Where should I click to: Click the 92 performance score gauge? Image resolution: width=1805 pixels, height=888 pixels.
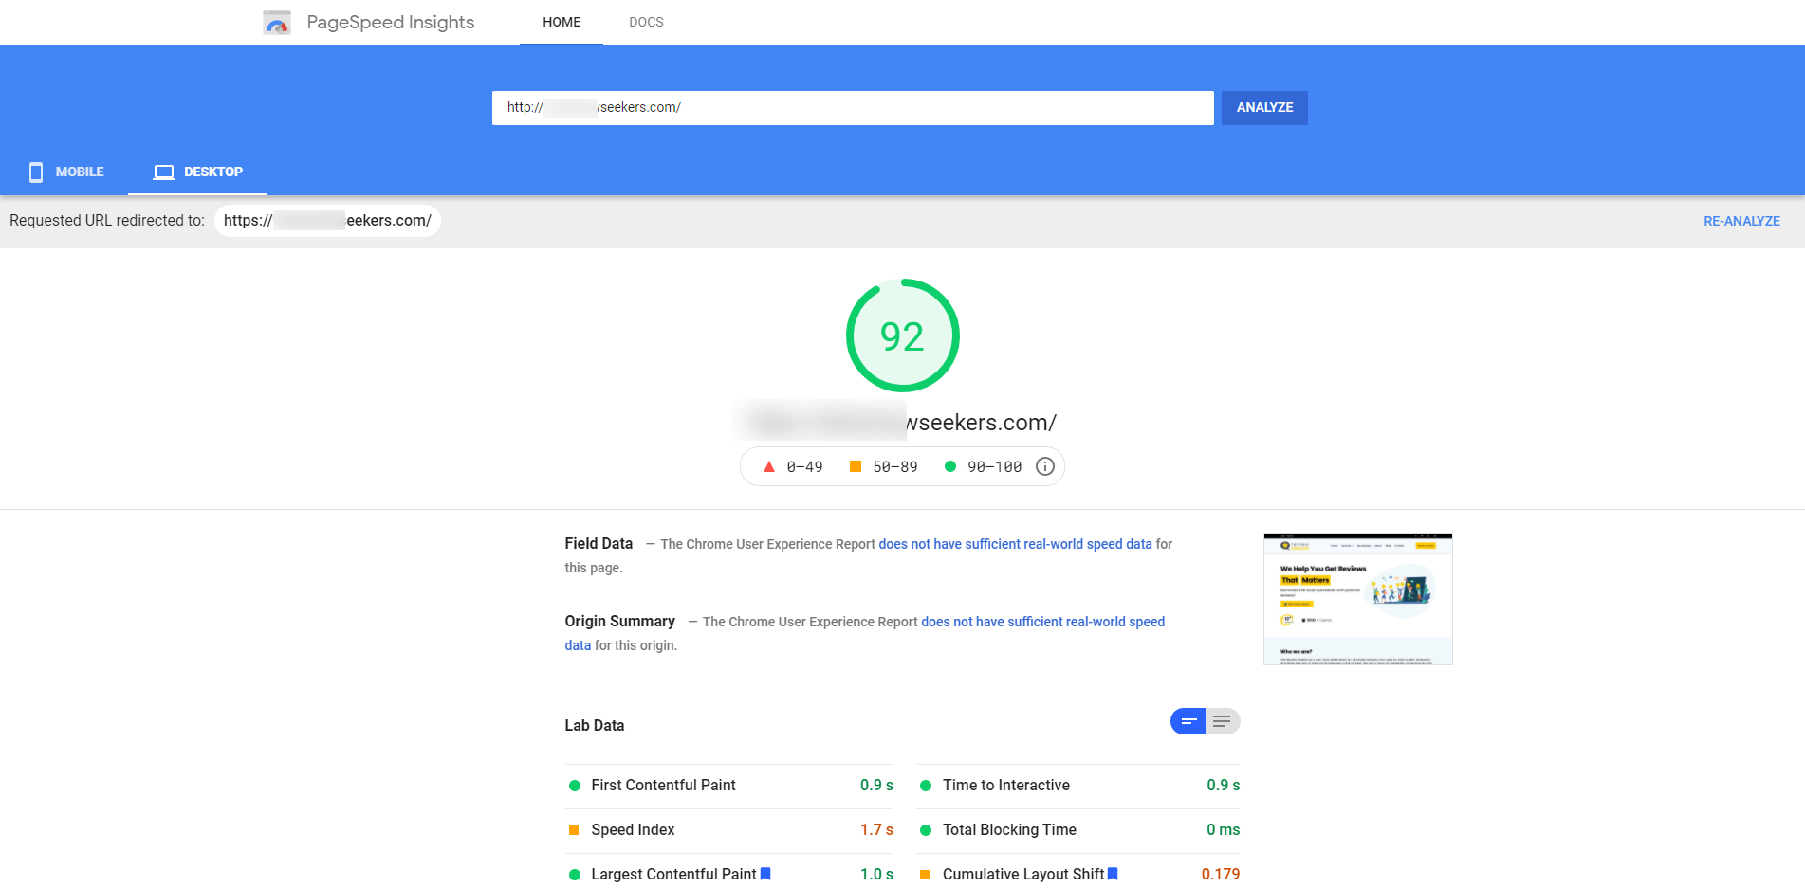(x=902, y=335)
